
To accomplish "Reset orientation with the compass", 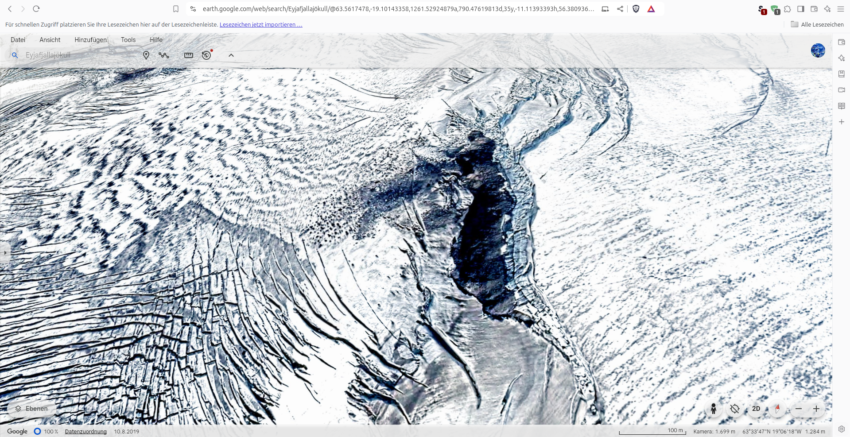I will [x=777, y=409].
